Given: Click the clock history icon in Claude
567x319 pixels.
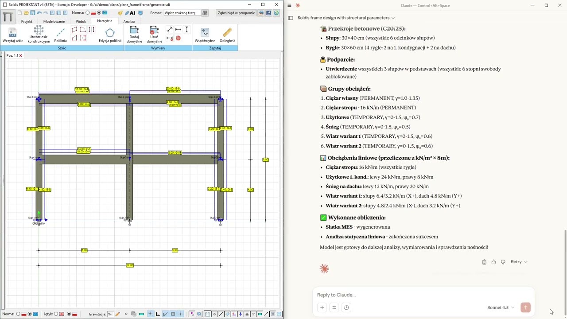Looking at the screenshot, I should coord(346,307).
